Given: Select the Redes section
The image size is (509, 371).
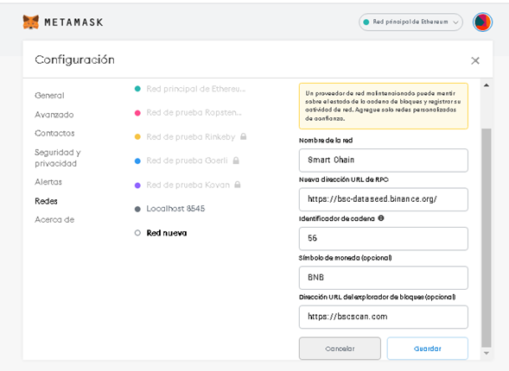Looking at the screenshot, I should (46, 201).
